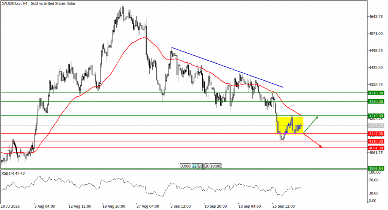Click the RSI(14) 47.43 indicator label
388x210 pixels.
click(13, 173)
